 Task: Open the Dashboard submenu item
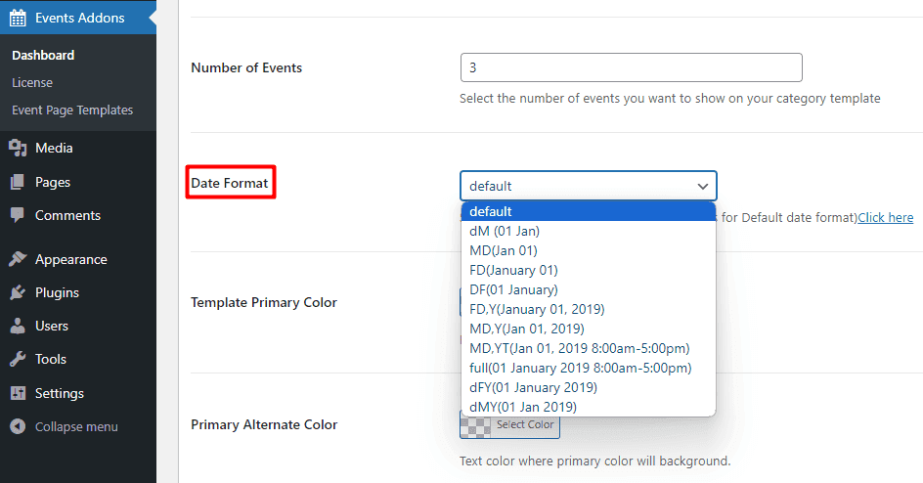[x=43, y=56]
